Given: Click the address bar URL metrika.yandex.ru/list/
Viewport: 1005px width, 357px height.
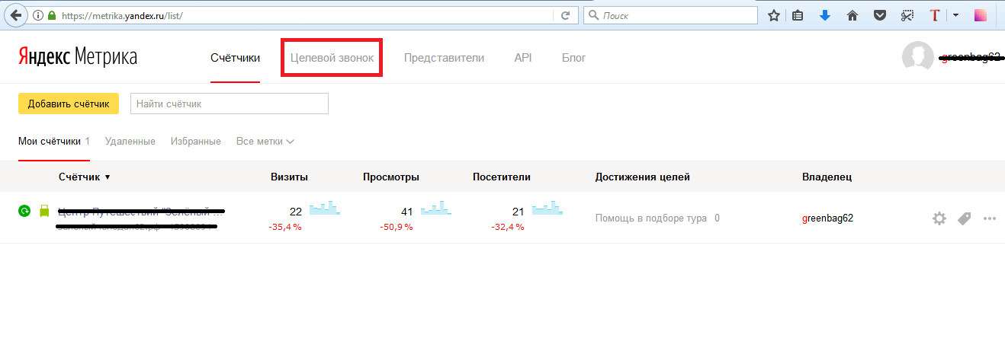Looking at the screenshot, I should [121, 15].
